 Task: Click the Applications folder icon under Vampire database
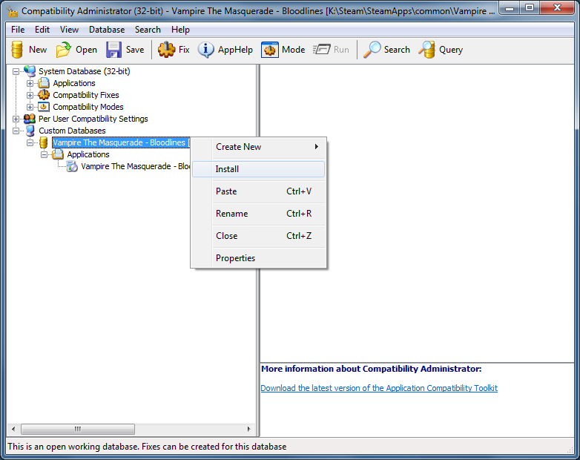click(58, 154)
